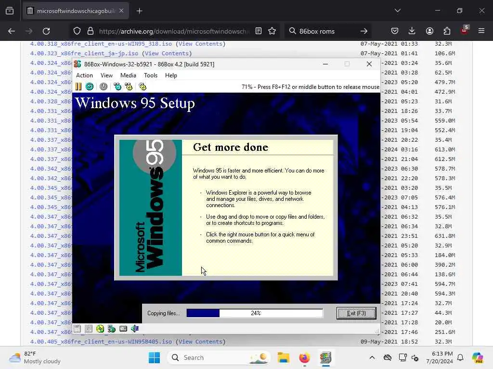The image size is (493, 369).
Task: Open View Contents for 4.00.318 iso
Action: [x=200, y=44]
